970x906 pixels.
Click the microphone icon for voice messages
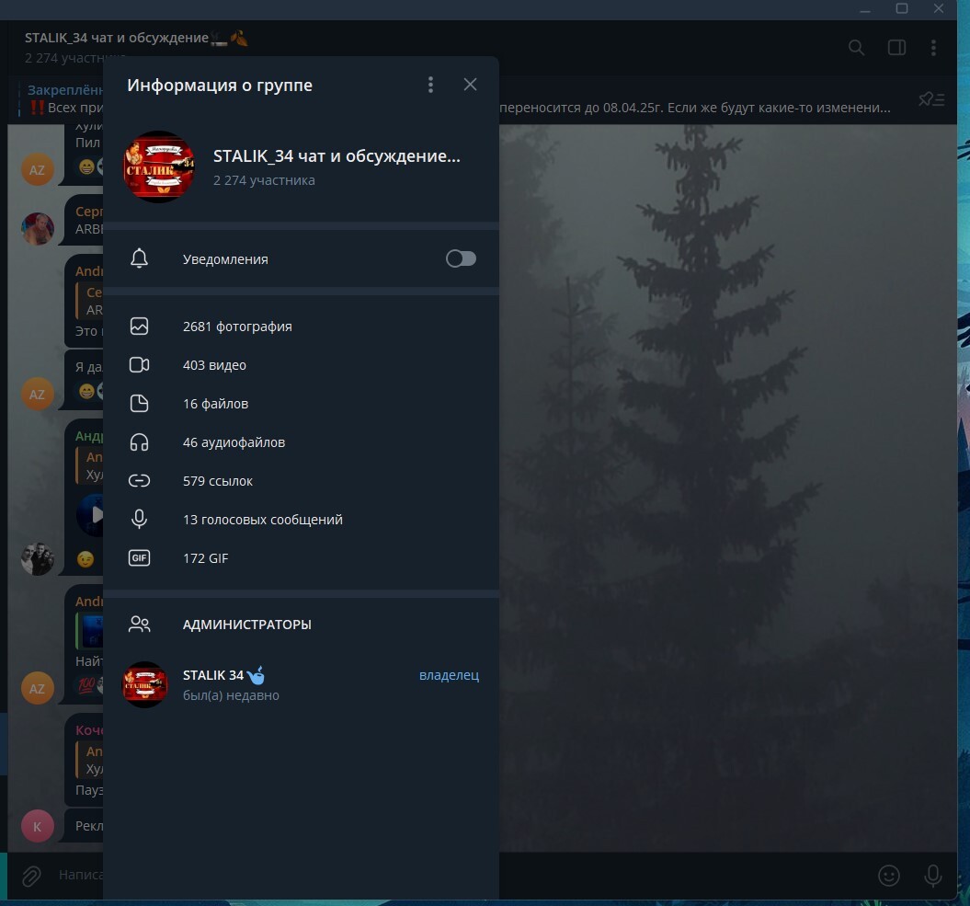coord(140,520)
